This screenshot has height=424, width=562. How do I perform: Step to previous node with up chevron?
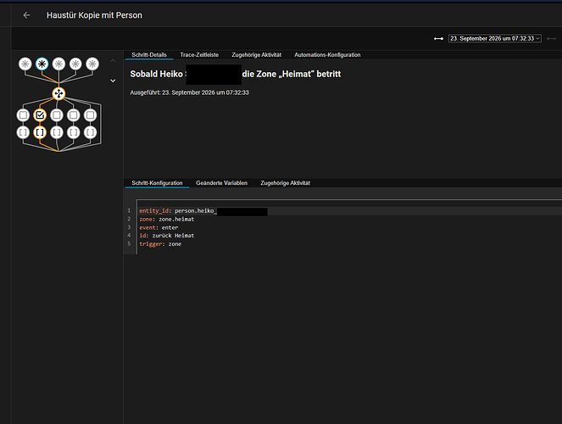pos(113,60)
